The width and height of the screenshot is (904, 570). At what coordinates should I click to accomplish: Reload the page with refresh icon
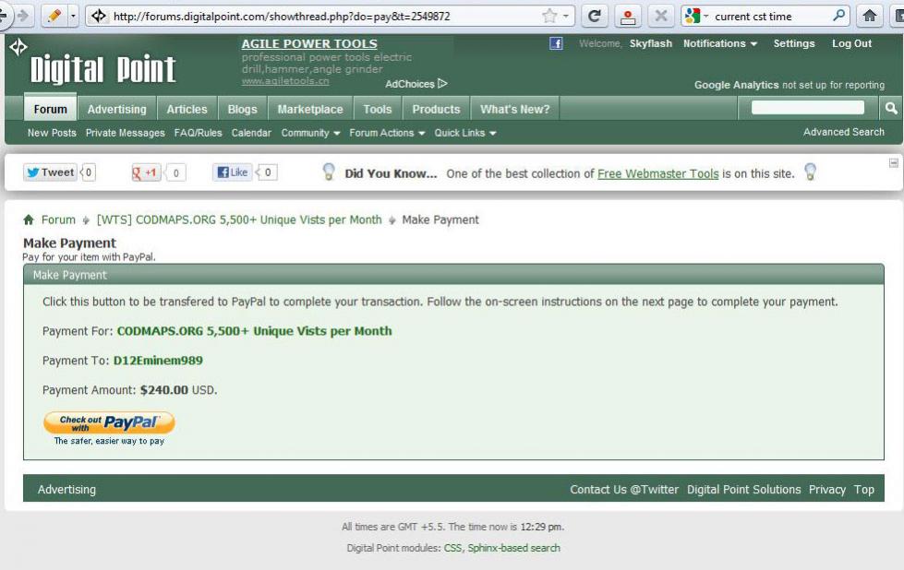pyautogui.click(x=595, y=16)
